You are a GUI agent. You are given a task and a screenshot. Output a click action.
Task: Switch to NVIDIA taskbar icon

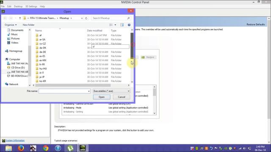[x=83, y=148]
